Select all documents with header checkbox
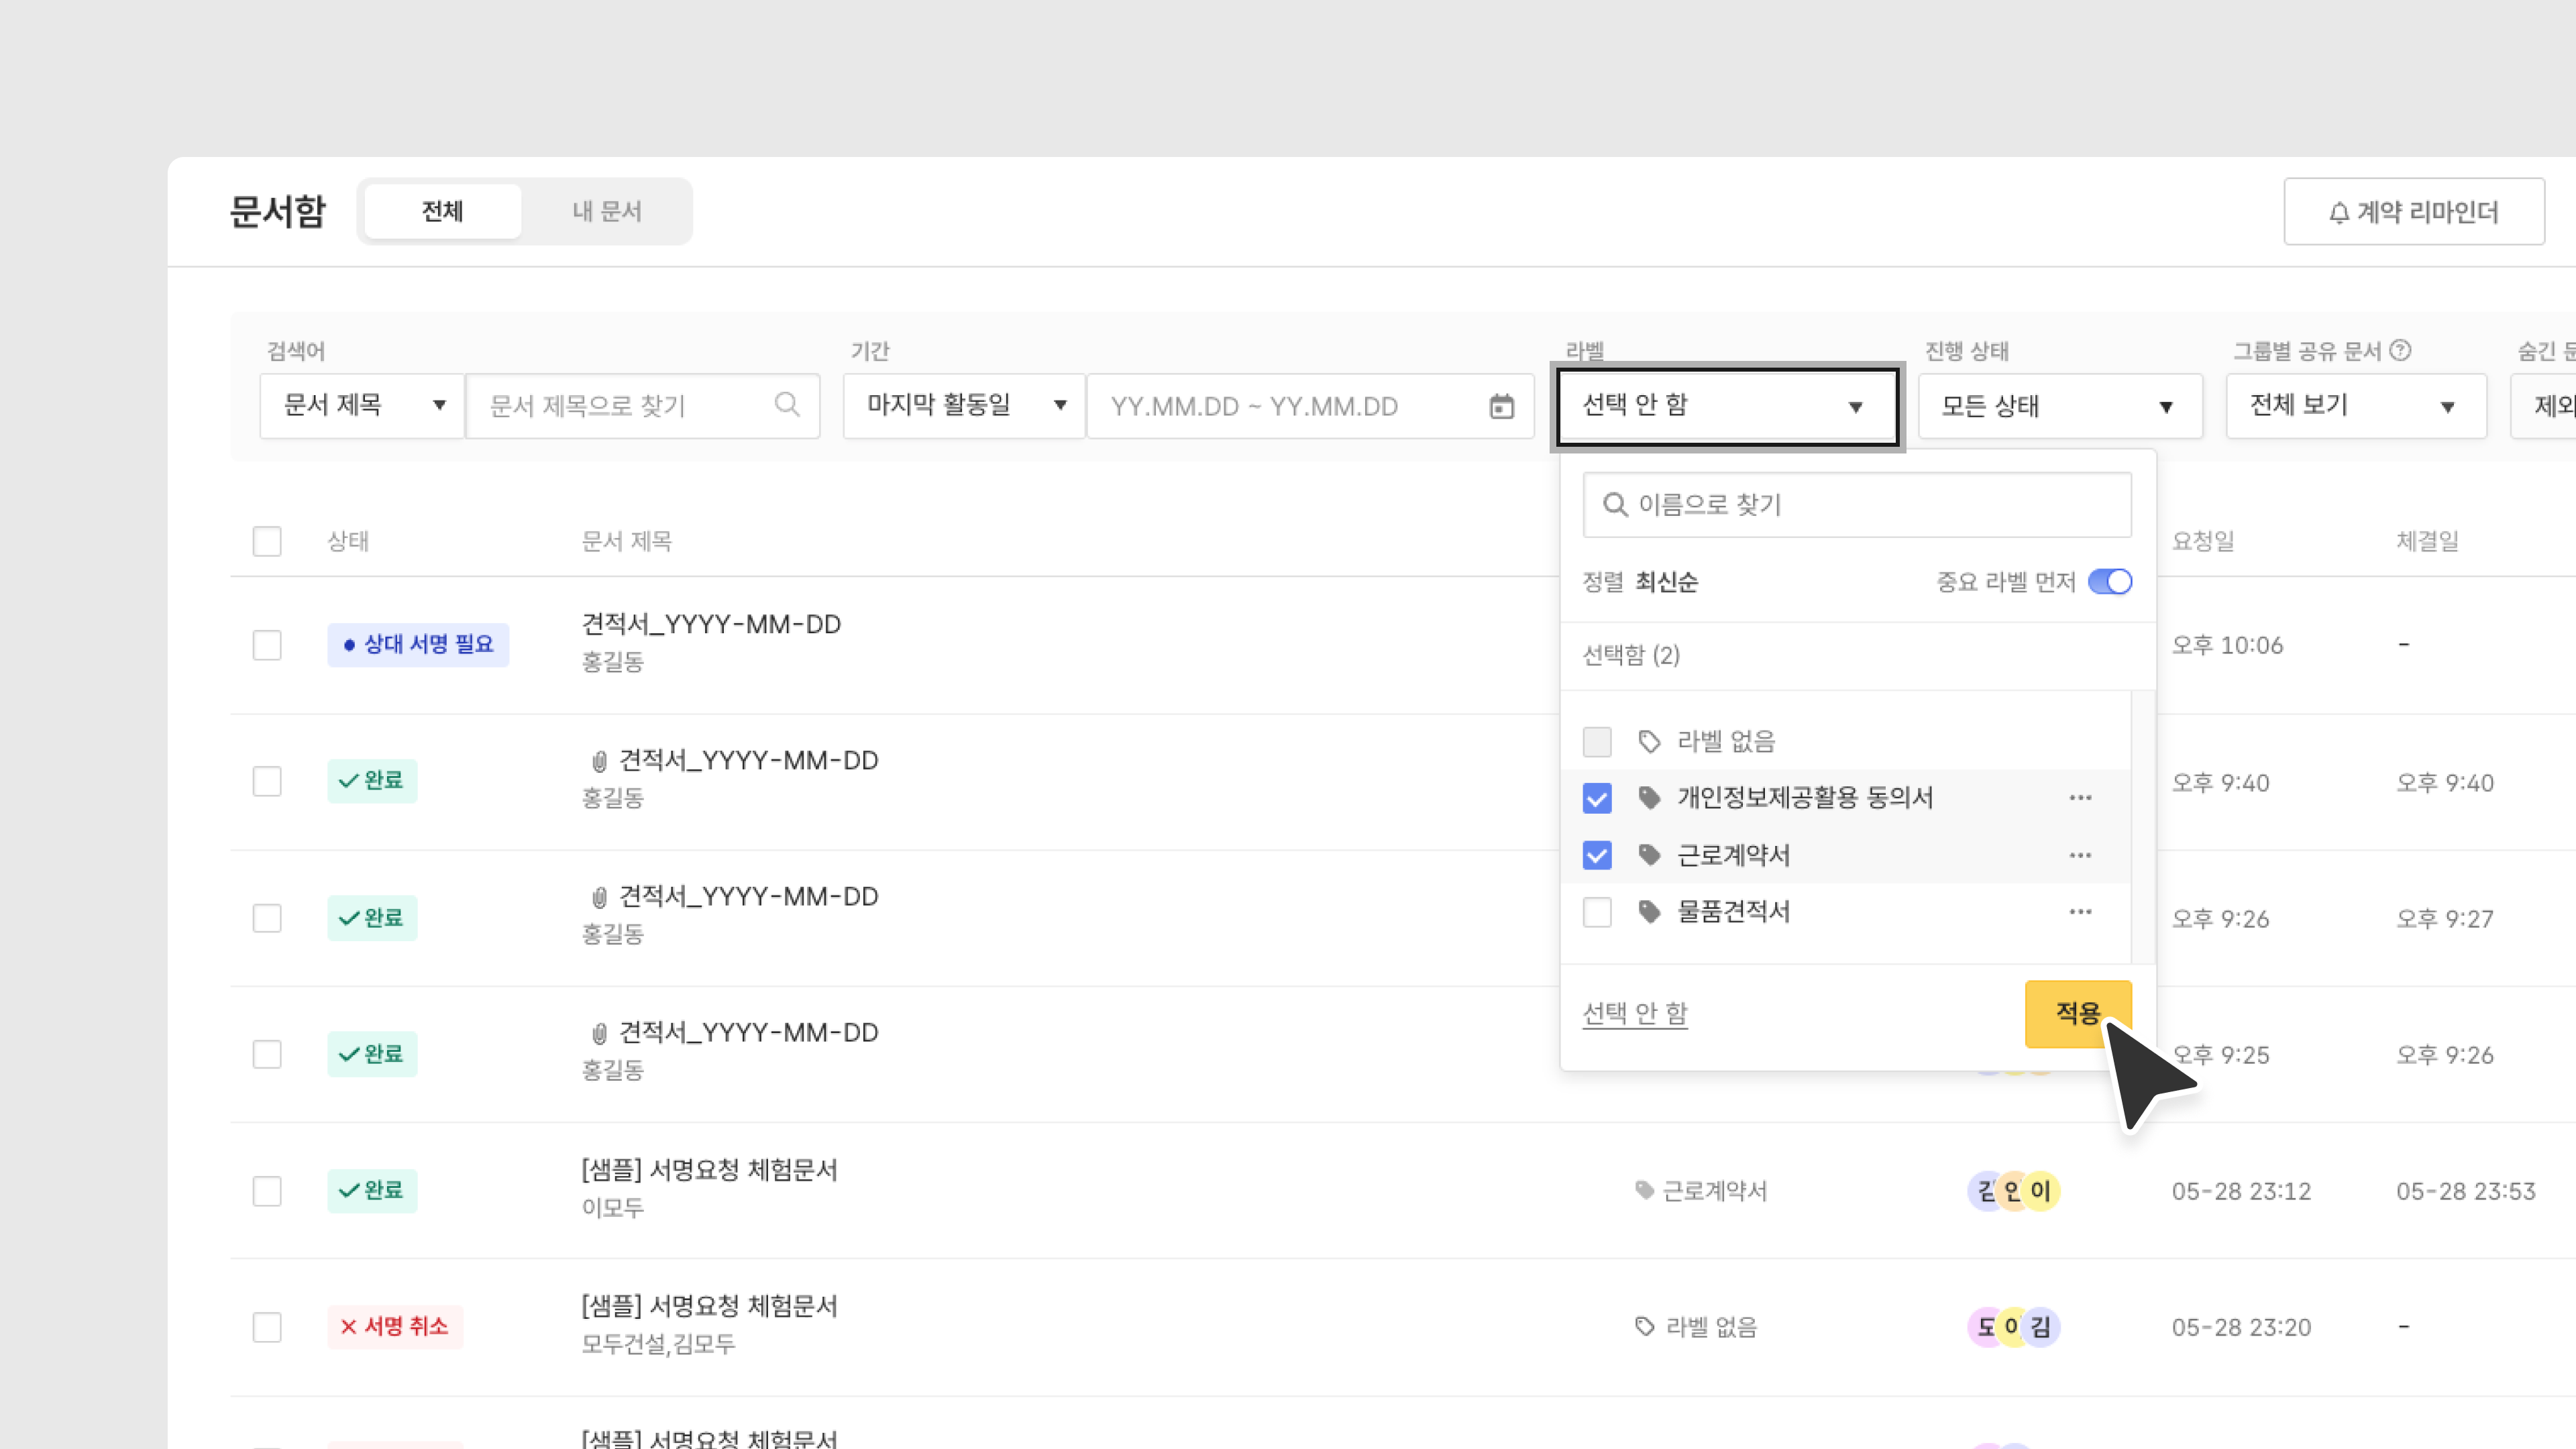 [x=267, y=541]
